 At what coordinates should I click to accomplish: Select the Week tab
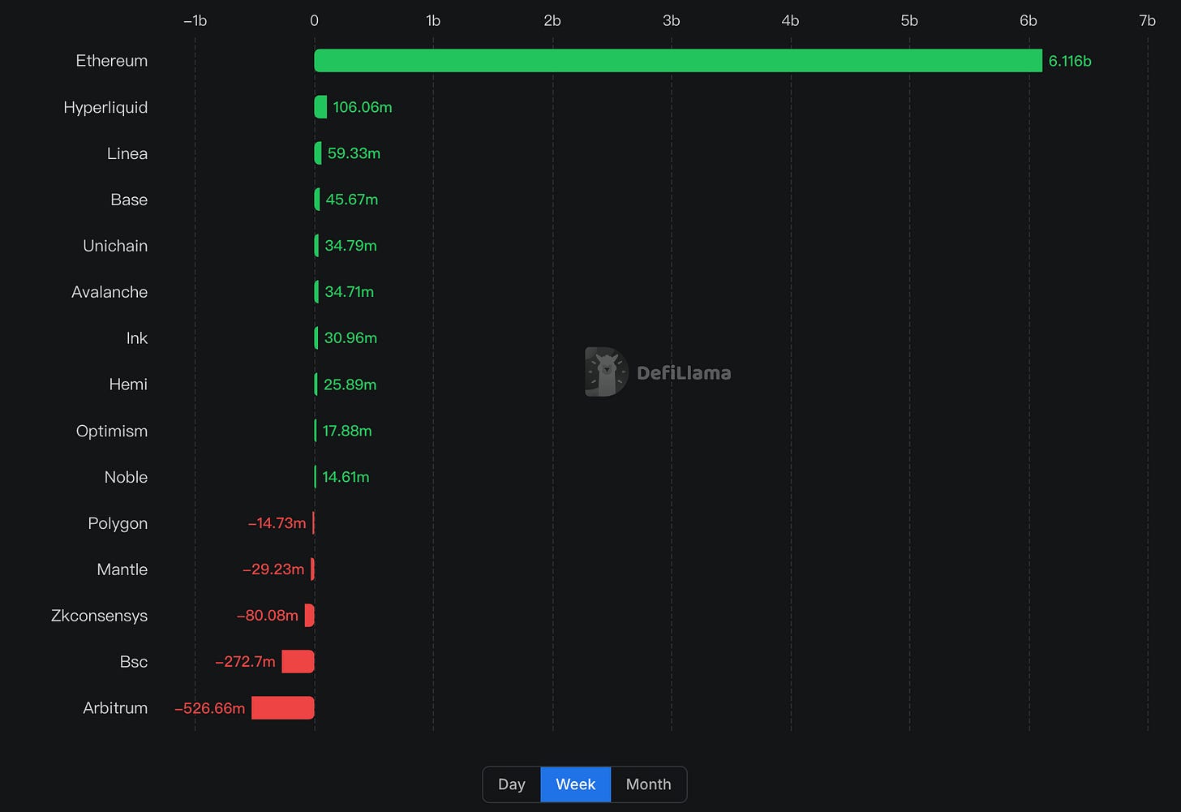pos(576,784)
